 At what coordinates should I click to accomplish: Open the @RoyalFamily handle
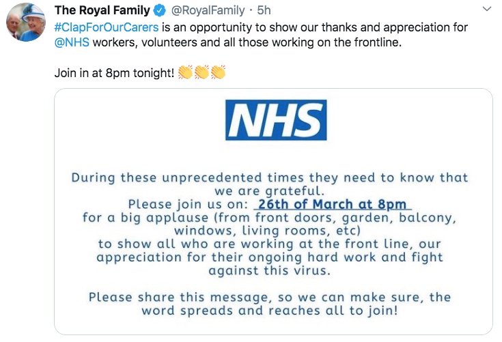(x=208, y=10)
